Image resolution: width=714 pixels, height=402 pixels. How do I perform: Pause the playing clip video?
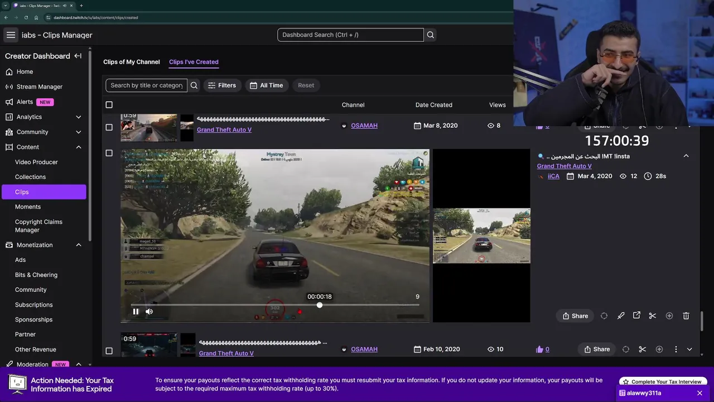coord(136,312)
